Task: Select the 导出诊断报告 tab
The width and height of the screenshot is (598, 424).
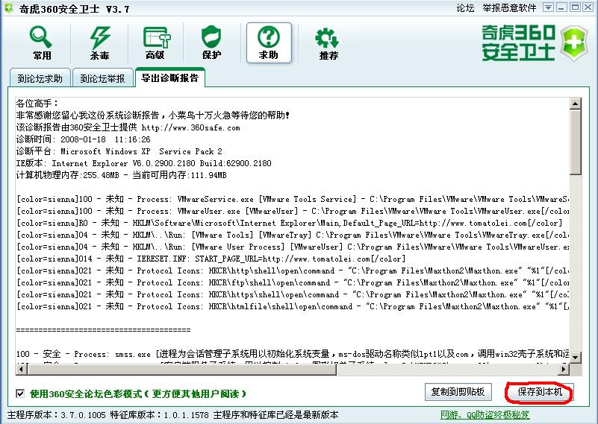Action: (169, 77)
